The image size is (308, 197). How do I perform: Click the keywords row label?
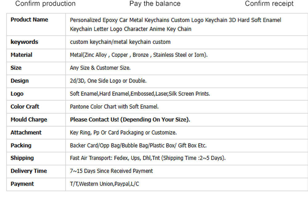pyautogui.click(x=24, y=42)
